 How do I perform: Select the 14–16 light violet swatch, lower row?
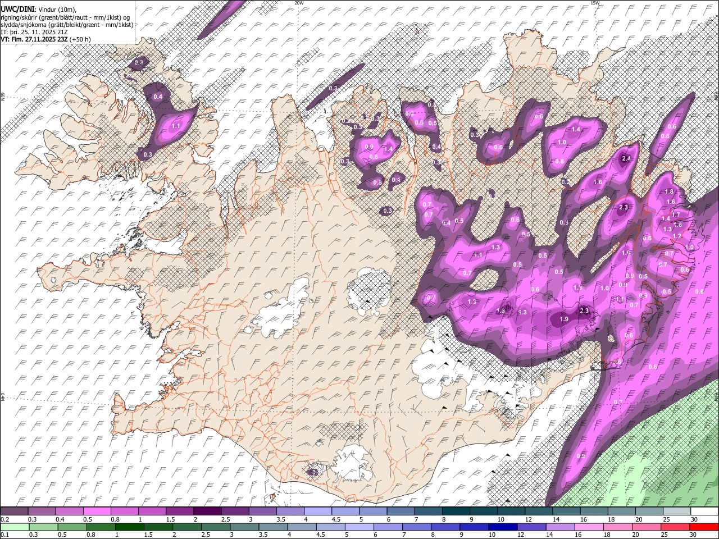pos(561,527)
